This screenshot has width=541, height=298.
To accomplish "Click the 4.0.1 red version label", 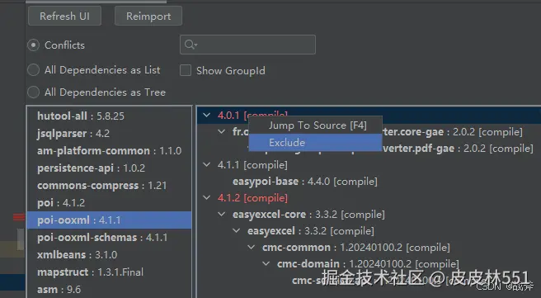I will (228, 115).
